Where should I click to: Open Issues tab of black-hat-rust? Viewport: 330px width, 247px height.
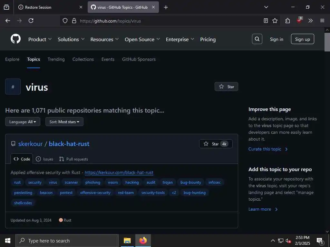44,159
